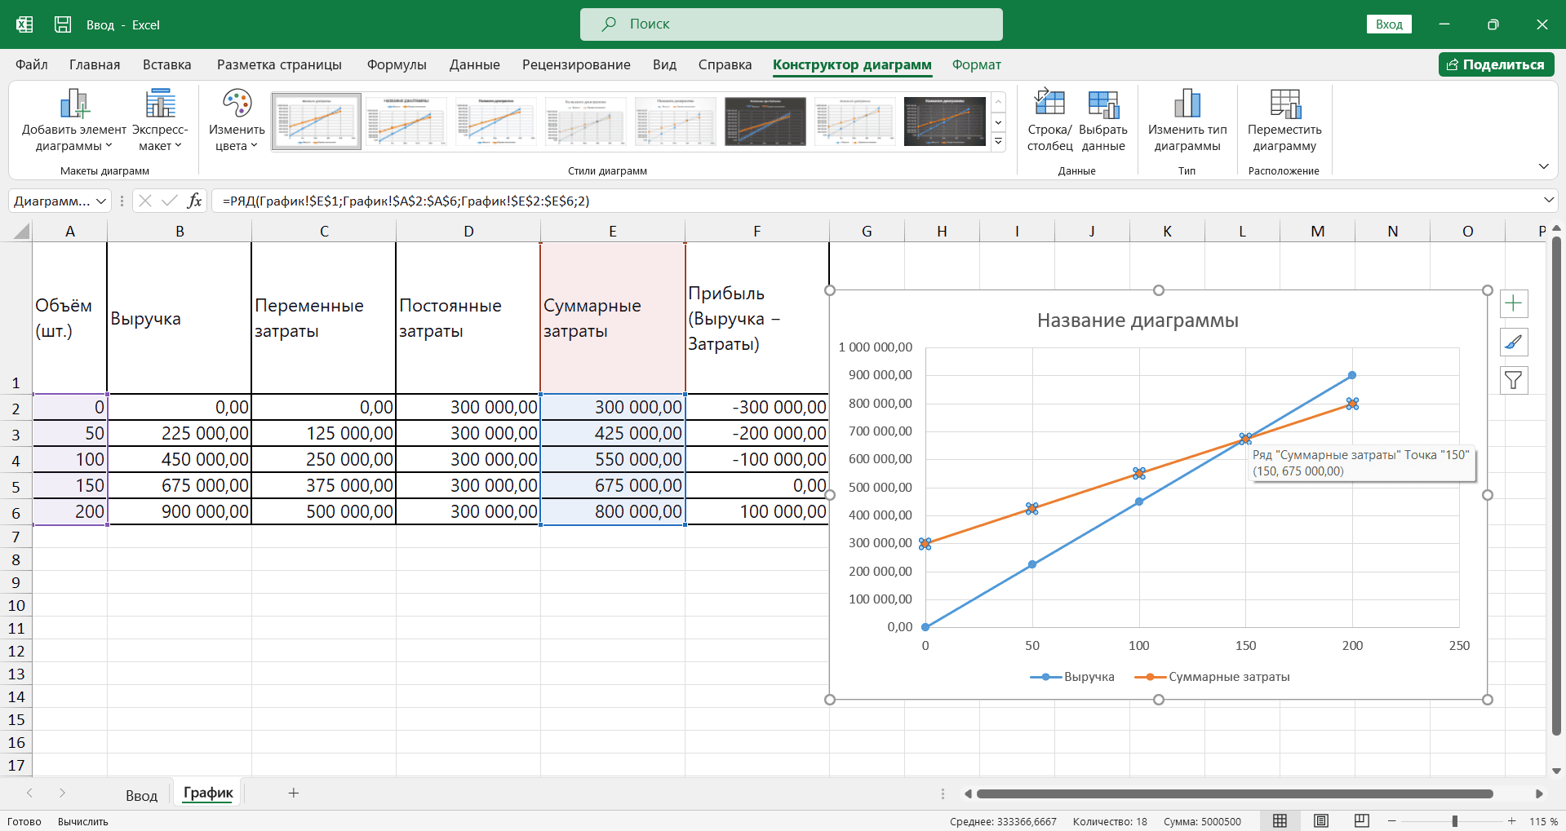Click Select Data (Выбрать данные) icon

point(1103,104)
